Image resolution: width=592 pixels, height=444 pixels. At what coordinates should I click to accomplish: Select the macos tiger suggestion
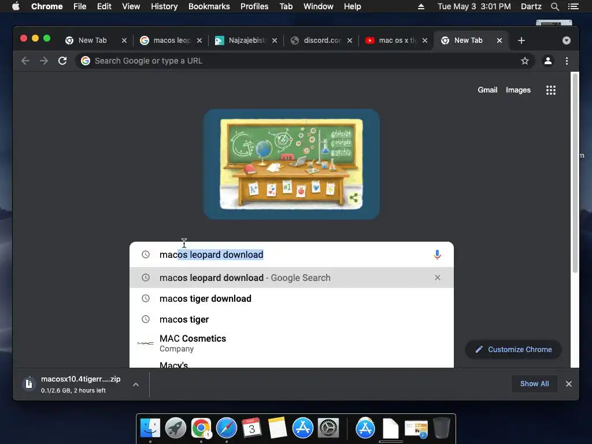291,319
